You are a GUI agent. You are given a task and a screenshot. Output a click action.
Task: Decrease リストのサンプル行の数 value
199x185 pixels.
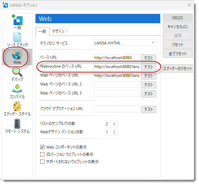tap(114, 125)
